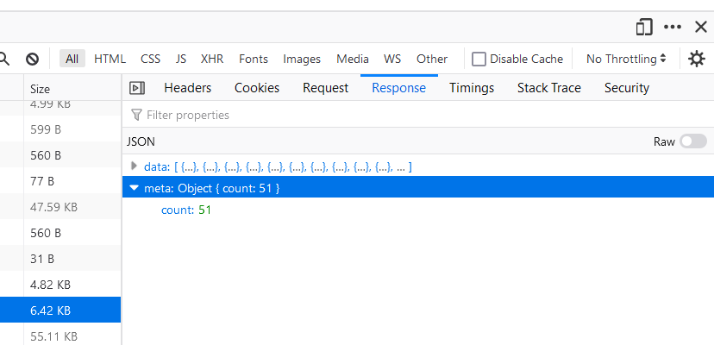Open the Security tab
714x345 pixels.
[627, 88]
